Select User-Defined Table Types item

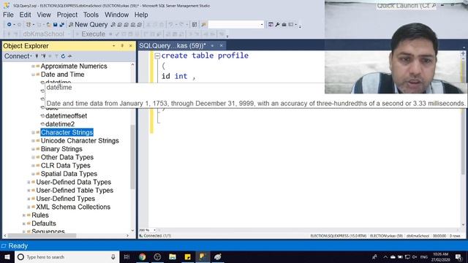coord(75,190)
